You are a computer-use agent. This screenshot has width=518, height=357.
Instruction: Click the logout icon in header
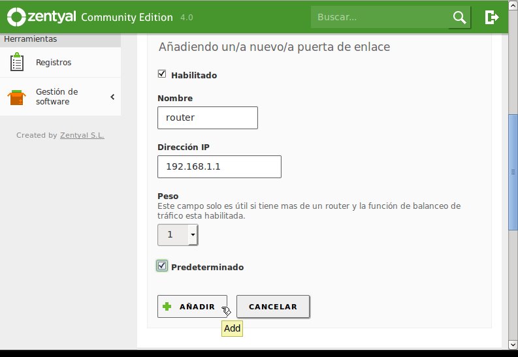click(x=492, y=17)
